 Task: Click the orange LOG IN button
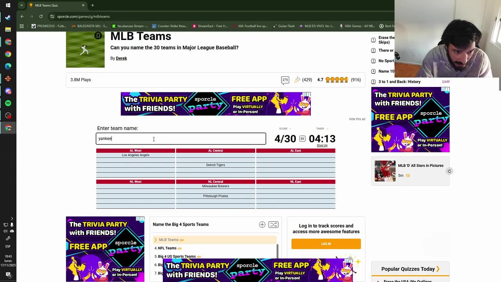click(326, 244)
